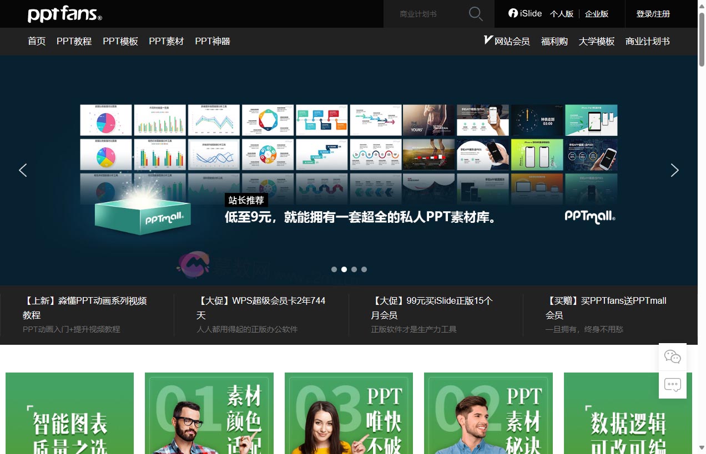Open the 大学模板 section
The height and width of the screenshot is (454, 706).
597,41
